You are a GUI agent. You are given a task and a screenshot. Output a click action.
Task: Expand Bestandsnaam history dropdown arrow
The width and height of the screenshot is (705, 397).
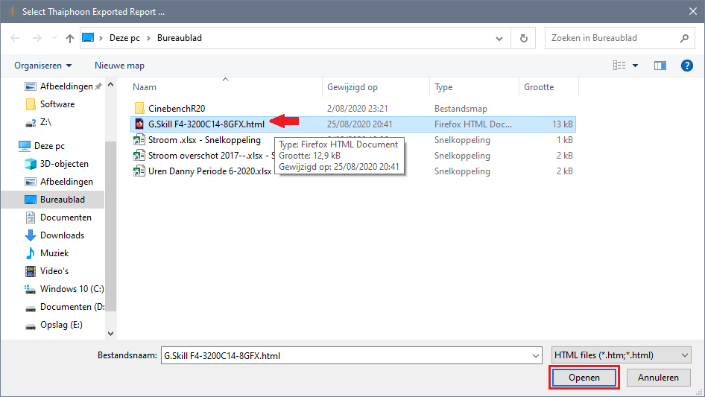(536, 355)
